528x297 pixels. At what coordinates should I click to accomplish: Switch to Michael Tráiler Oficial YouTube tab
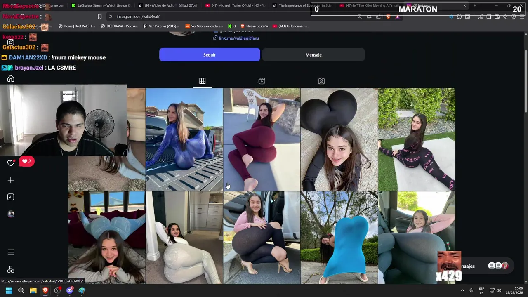tap(235, 5)
